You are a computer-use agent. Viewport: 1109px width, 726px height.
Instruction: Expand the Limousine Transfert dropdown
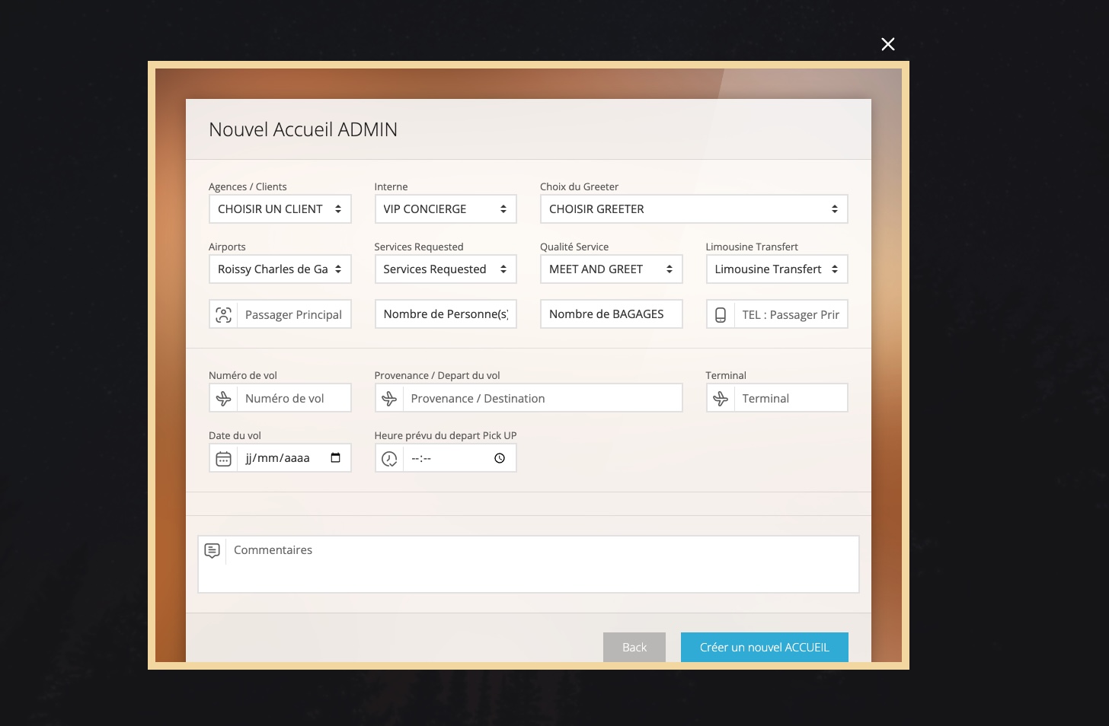pyautogui.click(x=776, y=269)
